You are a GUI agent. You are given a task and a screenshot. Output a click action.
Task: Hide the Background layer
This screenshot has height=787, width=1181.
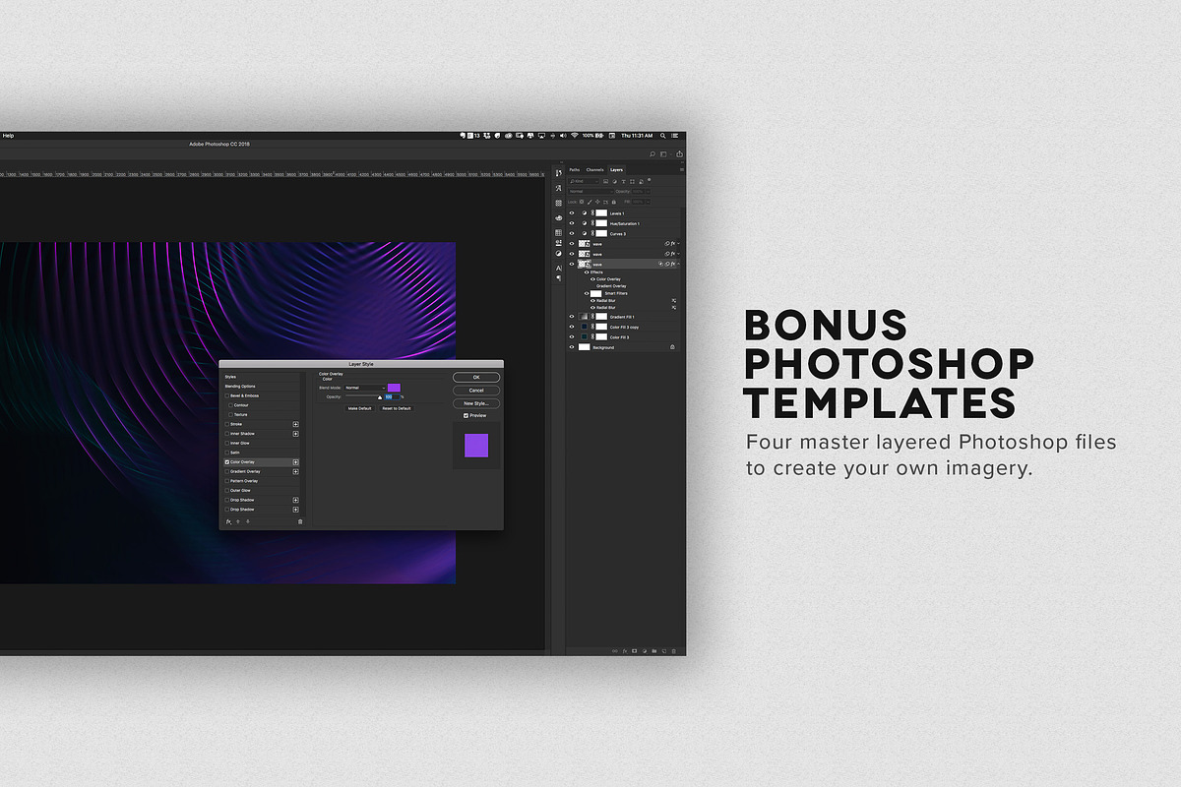click(572, 347)
